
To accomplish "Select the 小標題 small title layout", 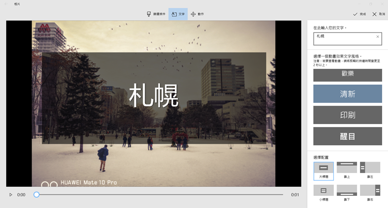I will coord(323,193).
